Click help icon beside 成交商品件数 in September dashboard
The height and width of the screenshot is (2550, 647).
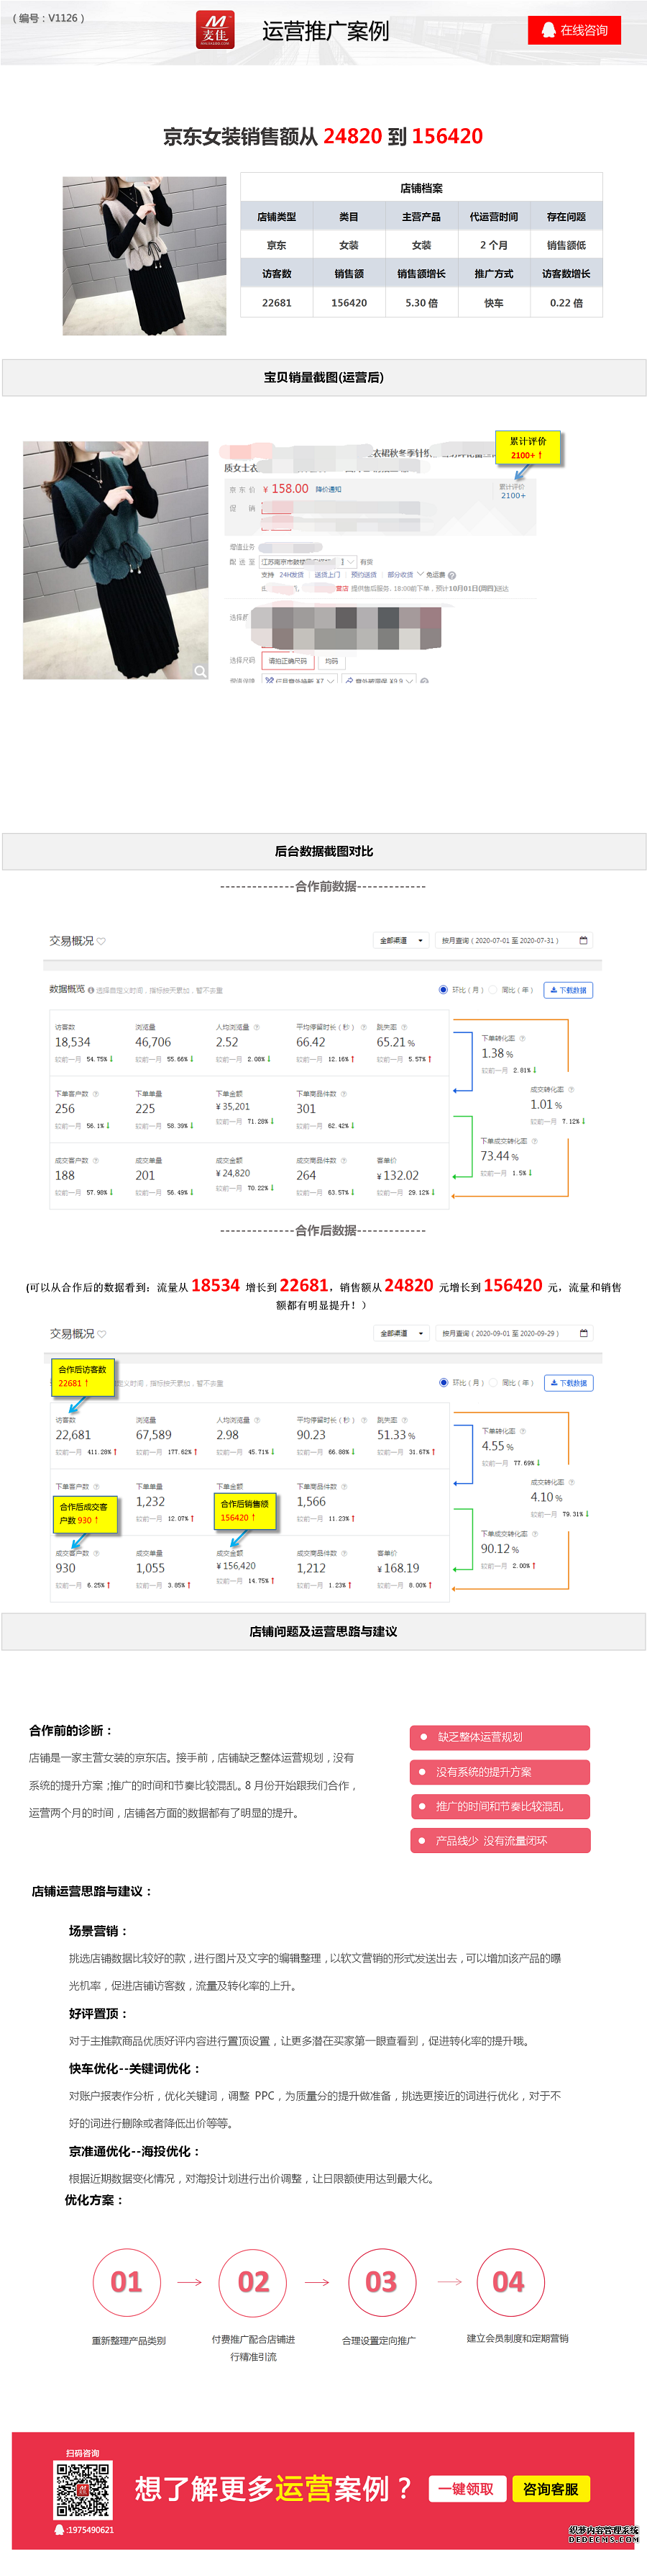(344, 1553)
